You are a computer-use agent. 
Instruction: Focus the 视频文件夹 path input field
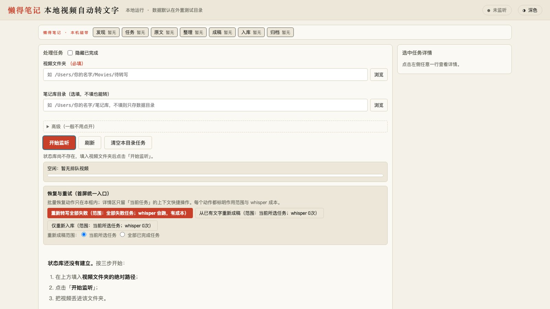[x=205, y=75]
